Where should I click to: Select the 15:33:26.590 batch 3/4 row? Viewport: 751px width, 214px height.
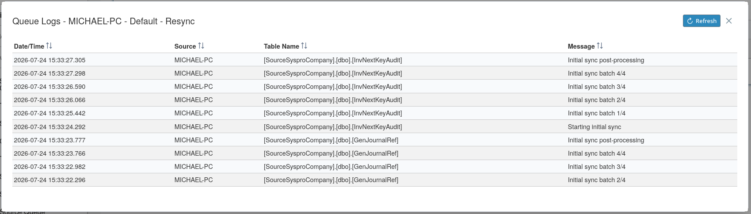tap(375, 87)
